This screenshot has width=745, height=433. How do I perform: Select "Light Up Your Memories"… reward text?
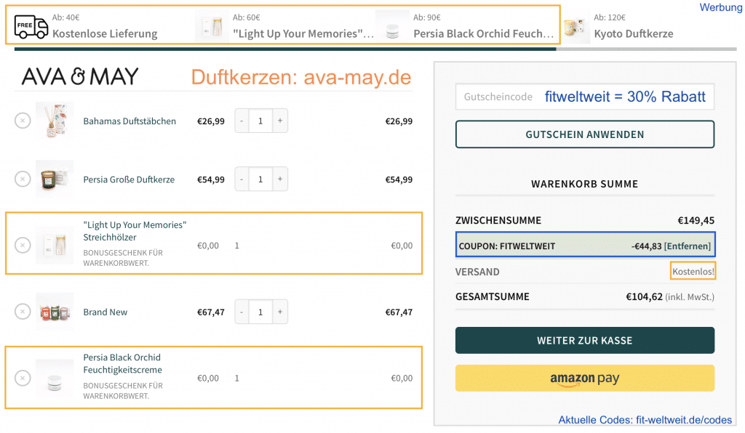pos(303,33)
